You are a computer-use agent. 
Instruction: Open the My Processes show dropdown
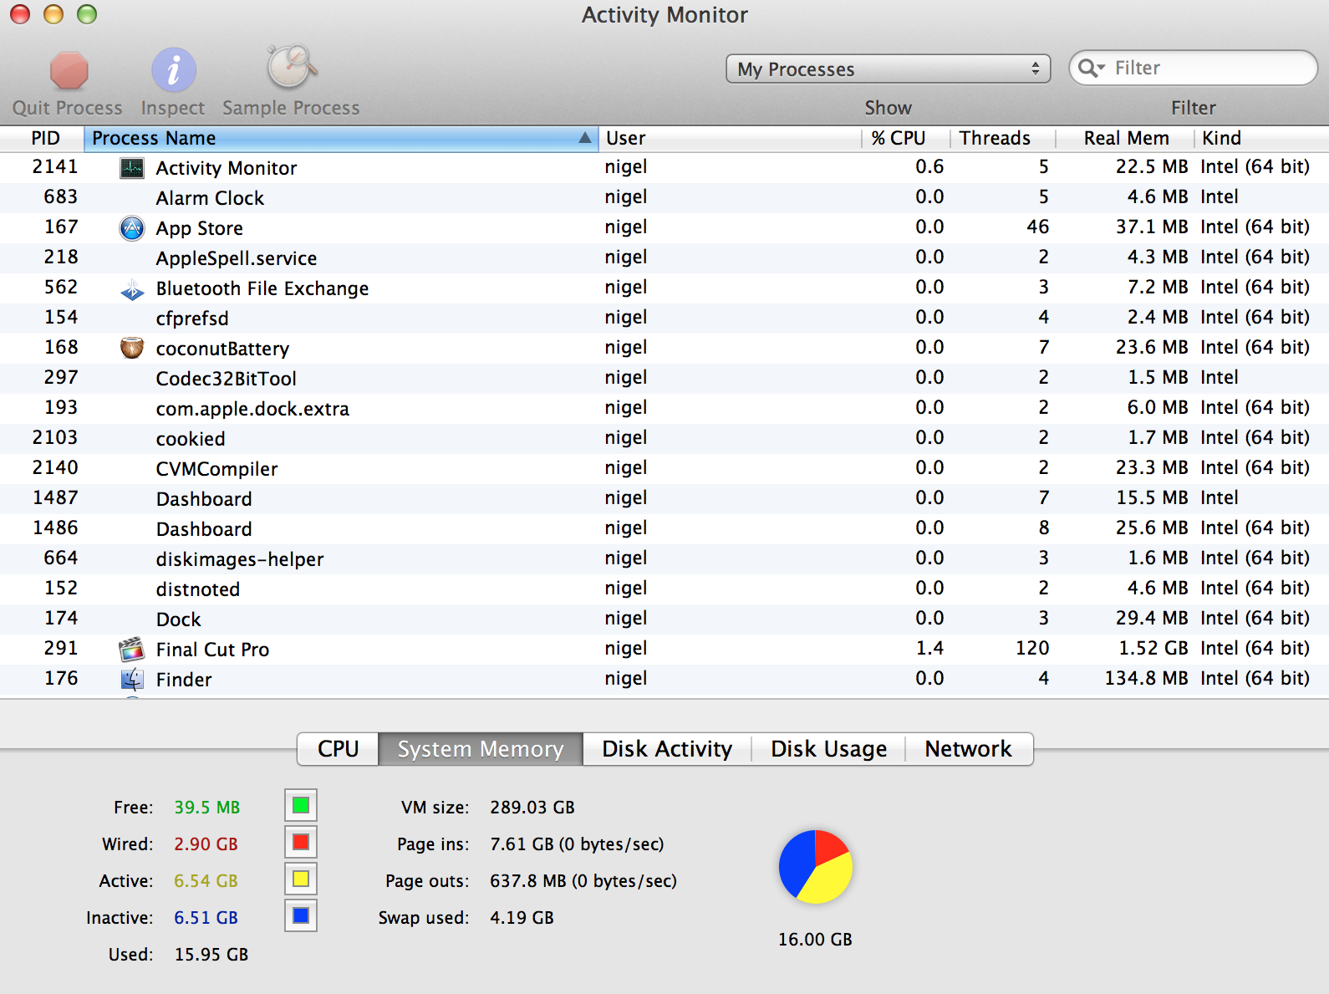890,69
